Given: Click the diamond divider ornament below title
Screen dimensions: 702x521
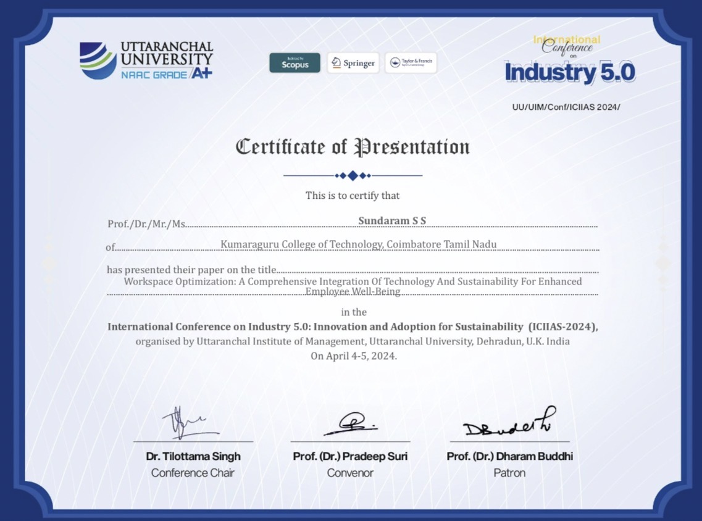Looking at the screenshot, I should click(x=353, y=176).
